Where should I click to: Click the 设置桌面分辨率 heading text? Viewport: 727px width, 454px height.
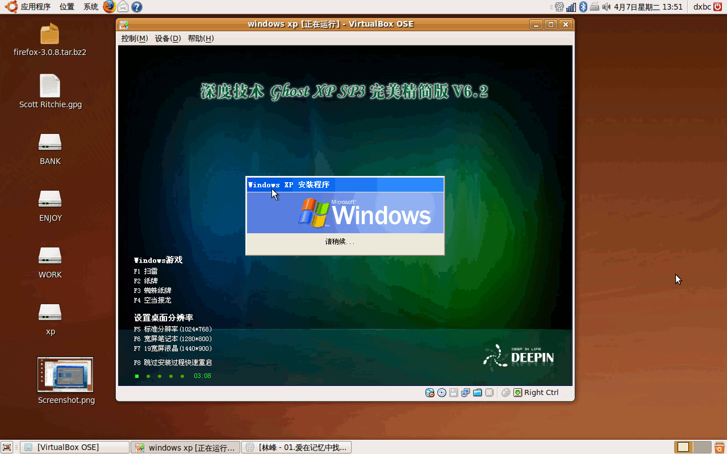pos(164,317)
